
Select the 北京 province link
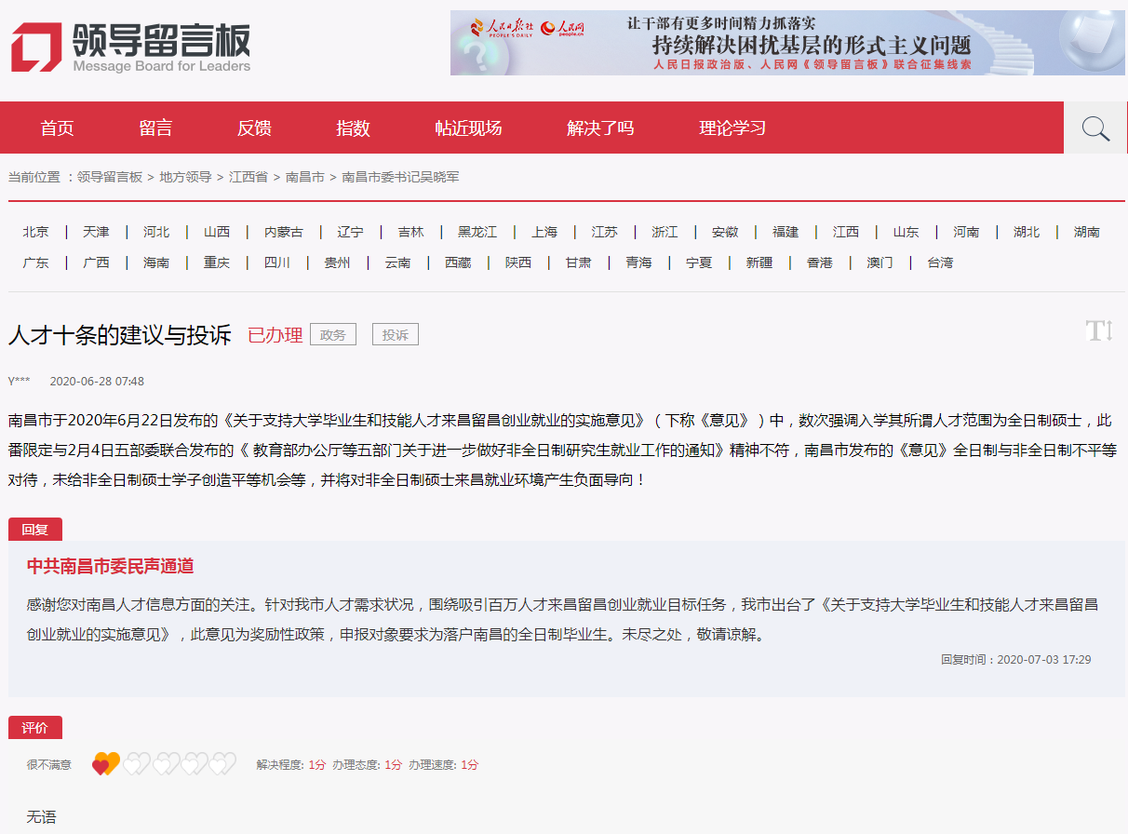point(36,232)
